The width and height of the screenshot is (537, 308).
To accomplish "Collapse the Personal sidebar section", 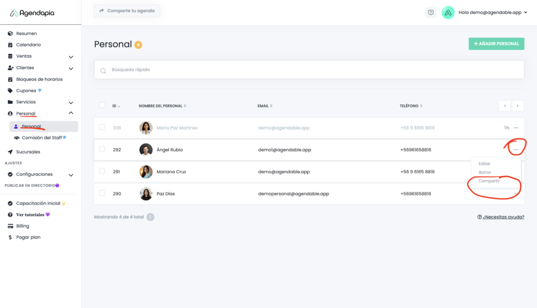I will (71, 113).
